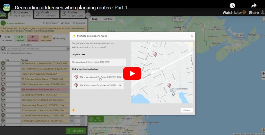Select the hand pan tool on map
Image resolution: width=265 pixels, height=135 pixels.
tap(175, 19)
